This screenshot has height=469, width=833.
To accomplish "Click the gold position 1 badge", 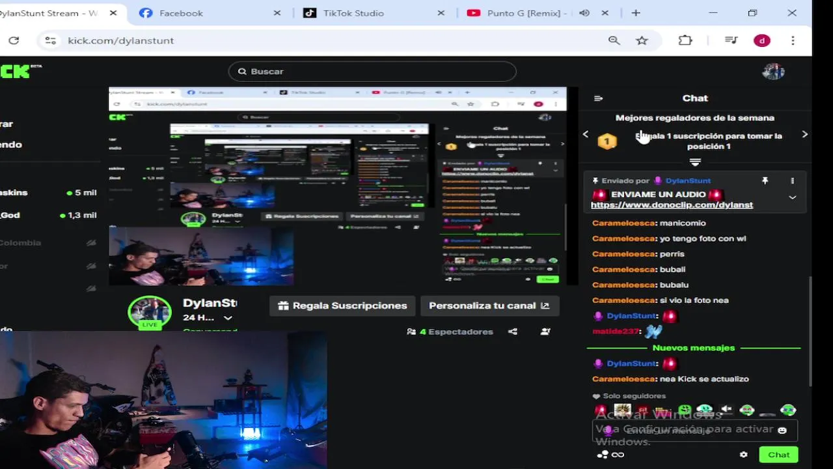I will (607, 141).
